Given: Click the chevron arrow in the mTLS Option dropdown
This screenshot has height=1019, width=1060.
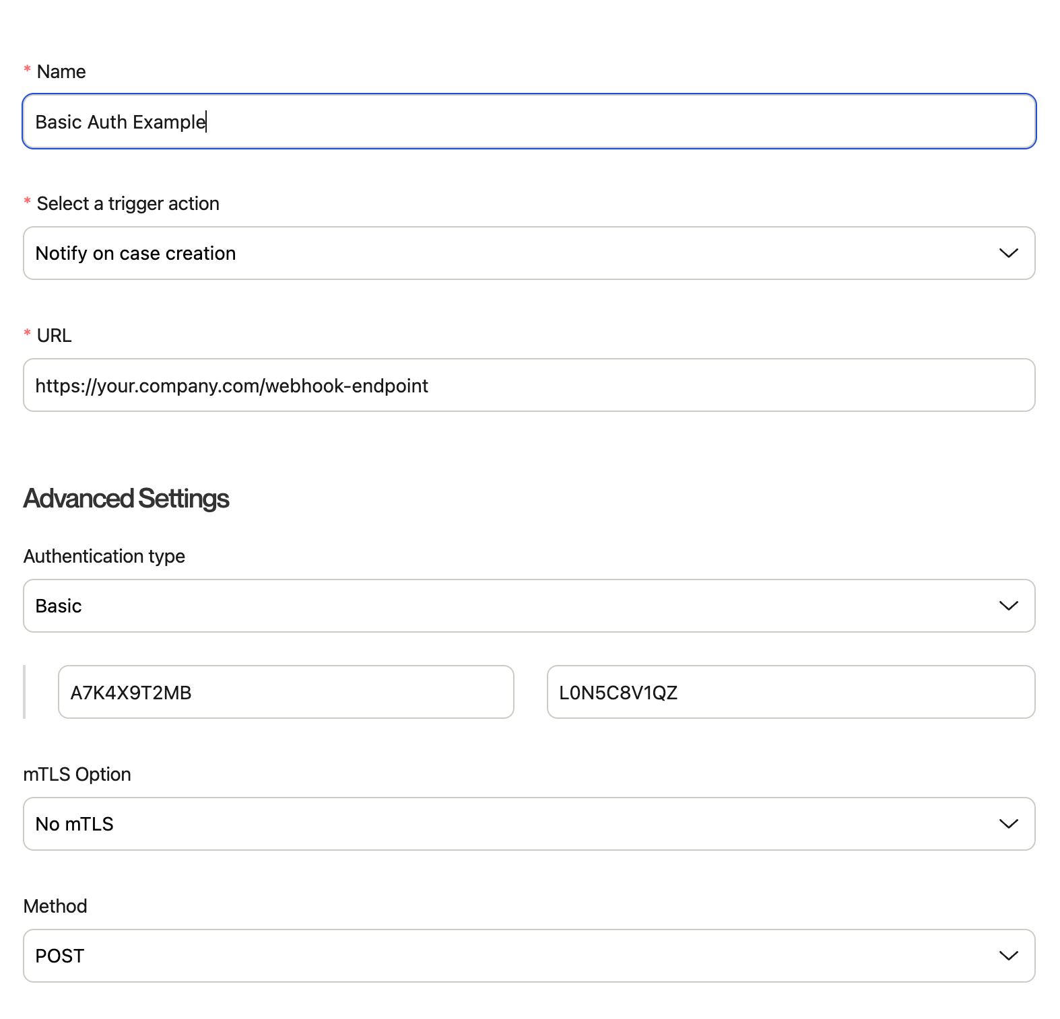Looking at the screenshot, I should (x=1008, y=824).
